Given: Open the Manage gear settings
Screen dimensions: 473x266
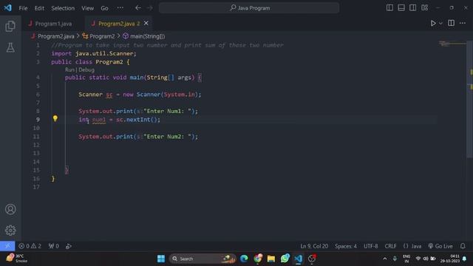Looking at the screenshot, I should [10, 230].
